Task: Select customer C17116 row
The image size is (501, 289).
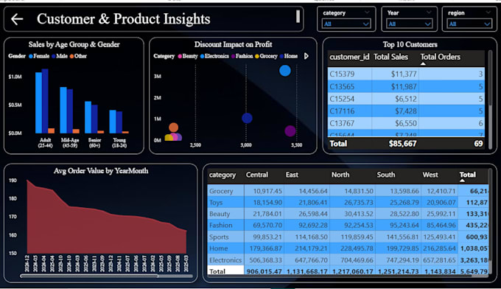Action: click(406, 111)
